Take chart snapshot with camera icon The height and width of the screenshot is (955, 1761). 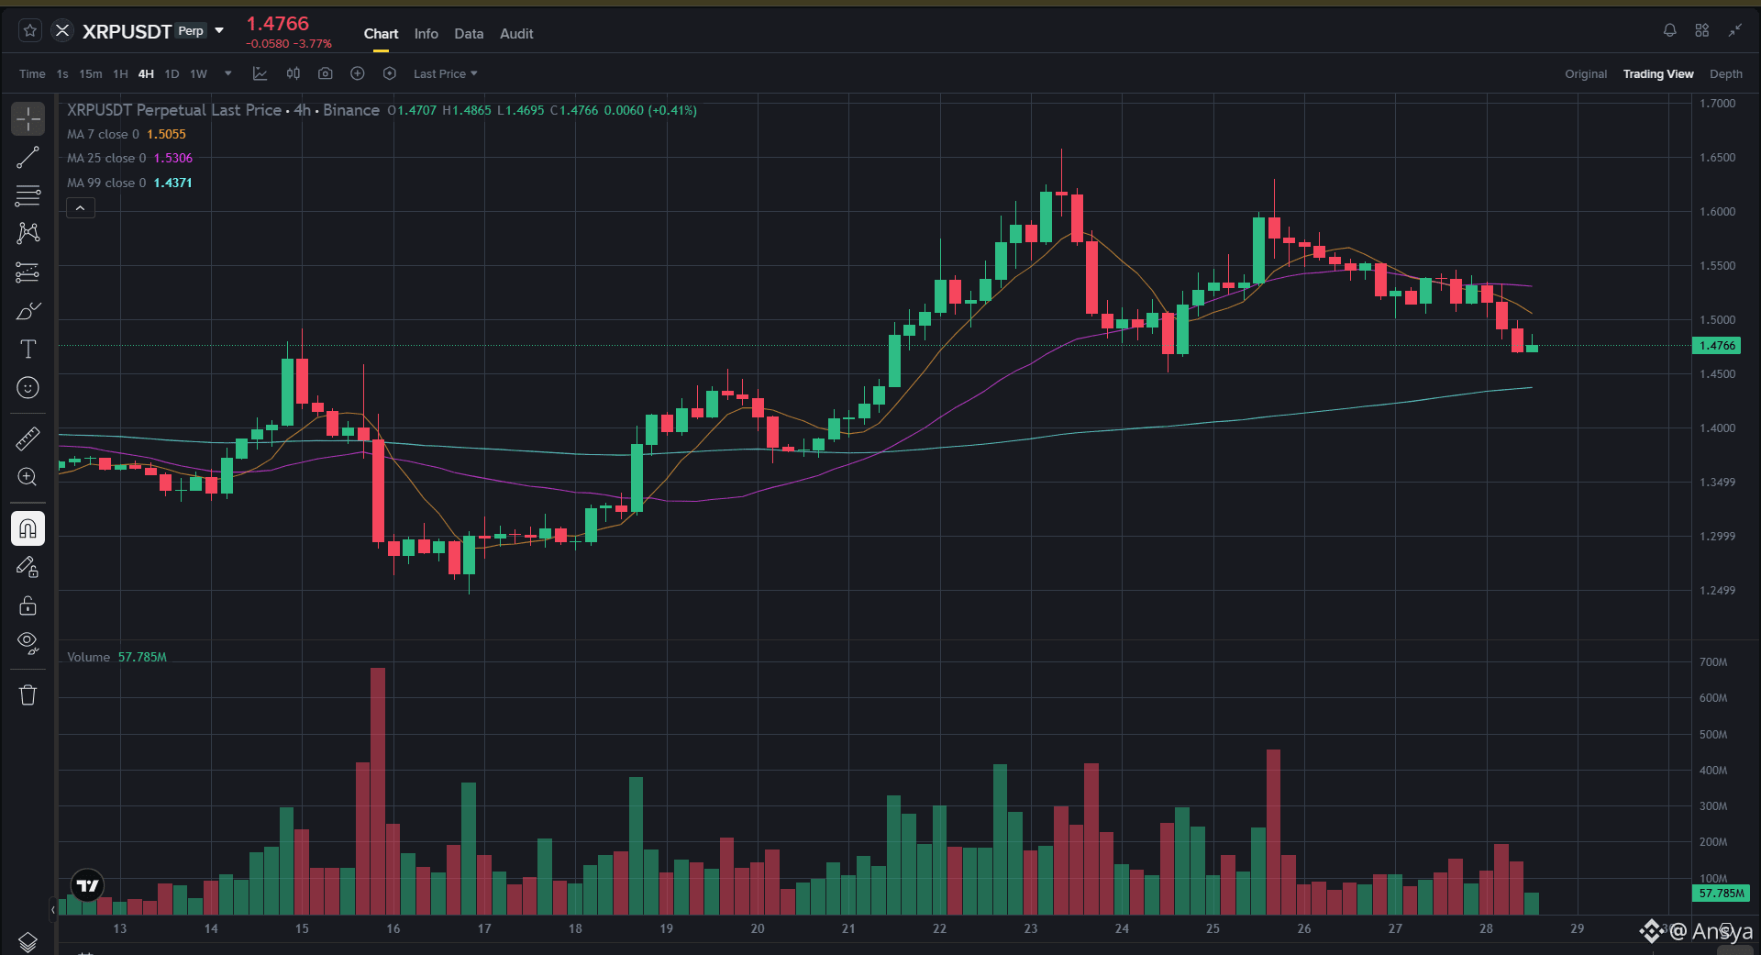pos(325,73)
